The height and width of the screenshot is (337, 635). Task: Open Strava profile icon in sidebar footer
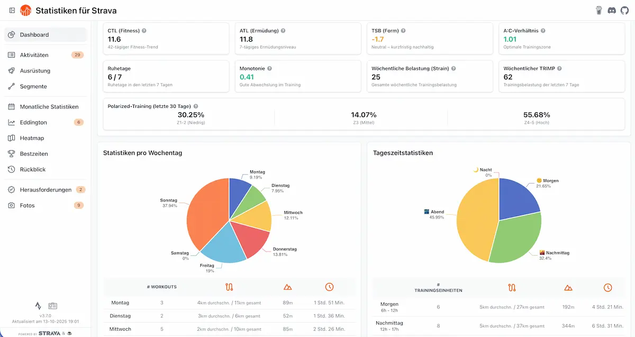[x=38, y=306]
